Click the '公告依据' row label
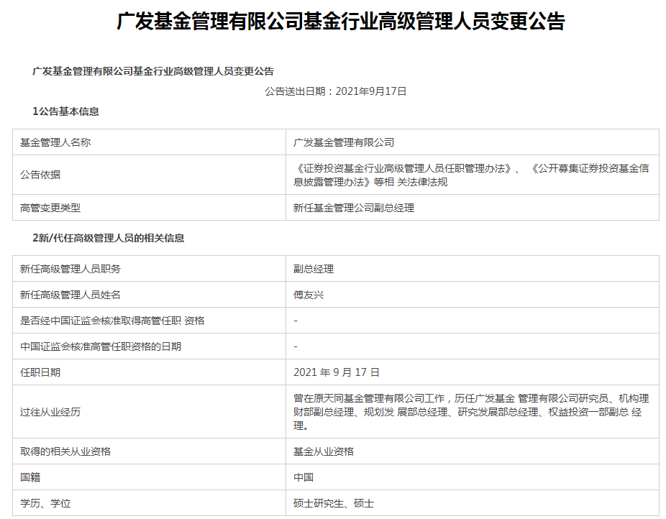 (40, 175)
